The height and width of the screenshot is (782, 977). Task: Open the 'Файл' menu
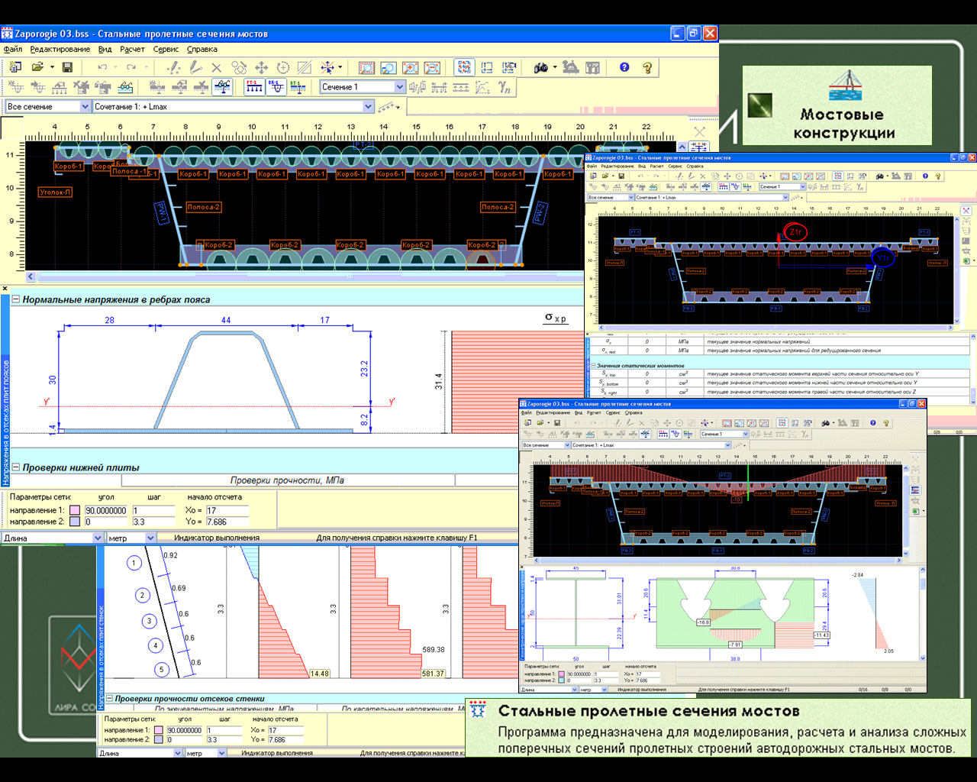[13, 49]
